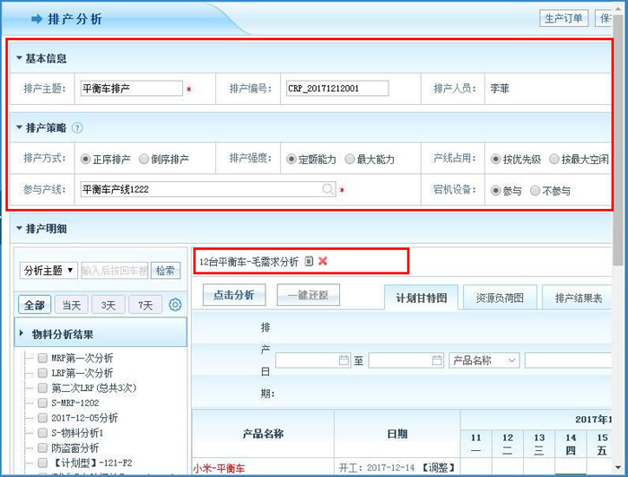
Task: Click the gear settings icon beside 7天
Action: point(175,305)
